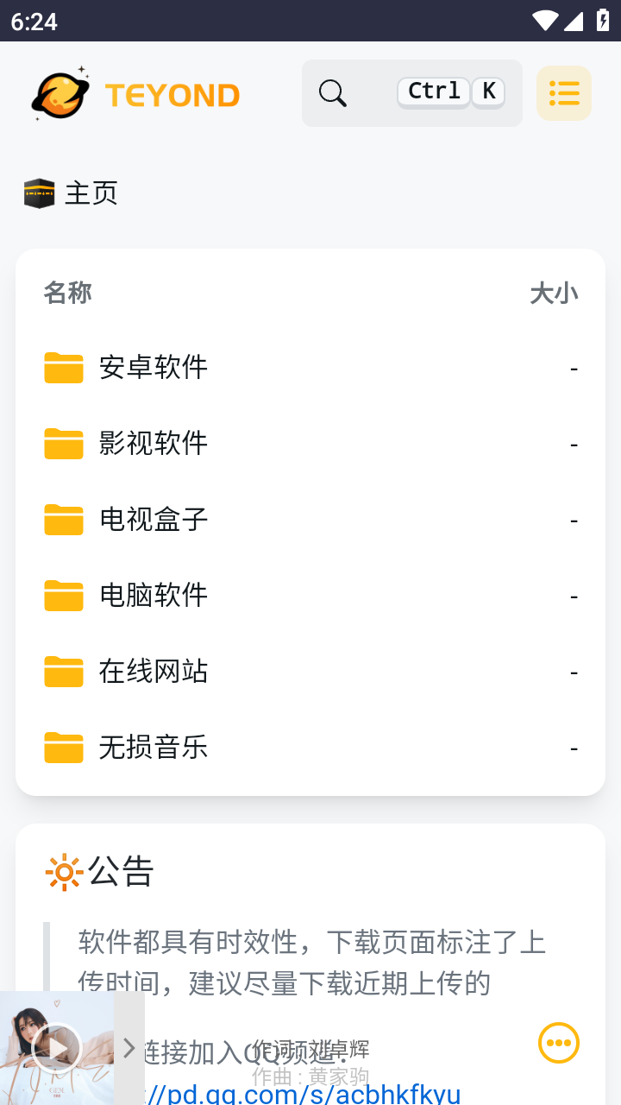Open the search box
The image size is (621, 1105).
pos(411,93)
